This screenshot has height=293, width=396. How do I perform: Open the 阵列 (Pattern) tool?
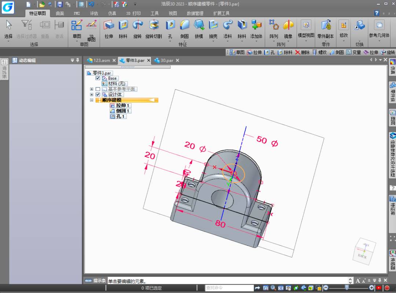pos(274,29)
